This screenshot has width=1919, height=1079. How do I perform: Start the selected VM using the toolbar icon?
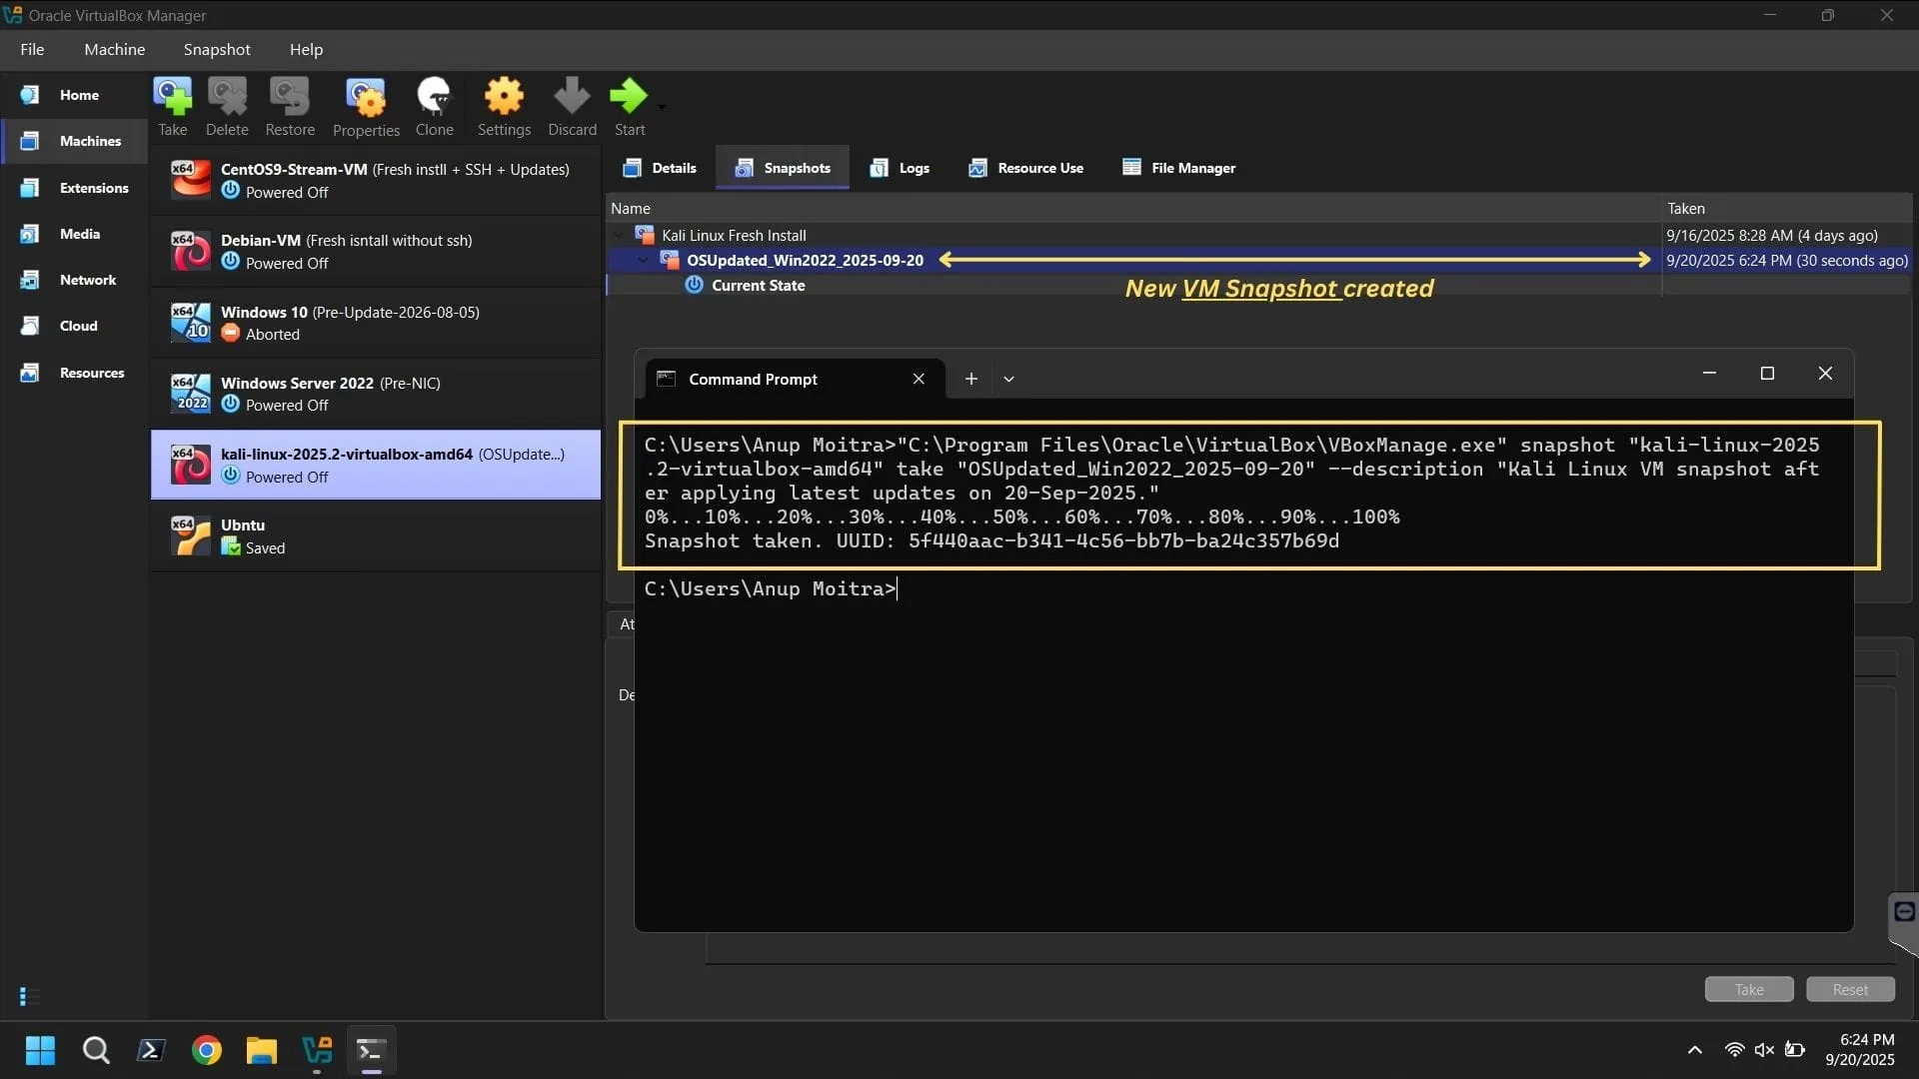pos(629,105)
